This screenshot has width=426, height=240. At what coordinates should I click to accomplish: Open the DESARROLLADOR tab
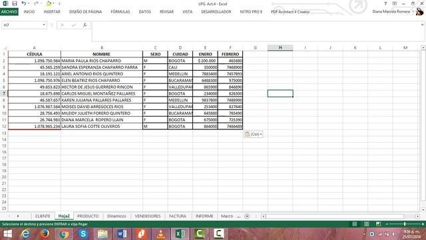click(216, 12)
